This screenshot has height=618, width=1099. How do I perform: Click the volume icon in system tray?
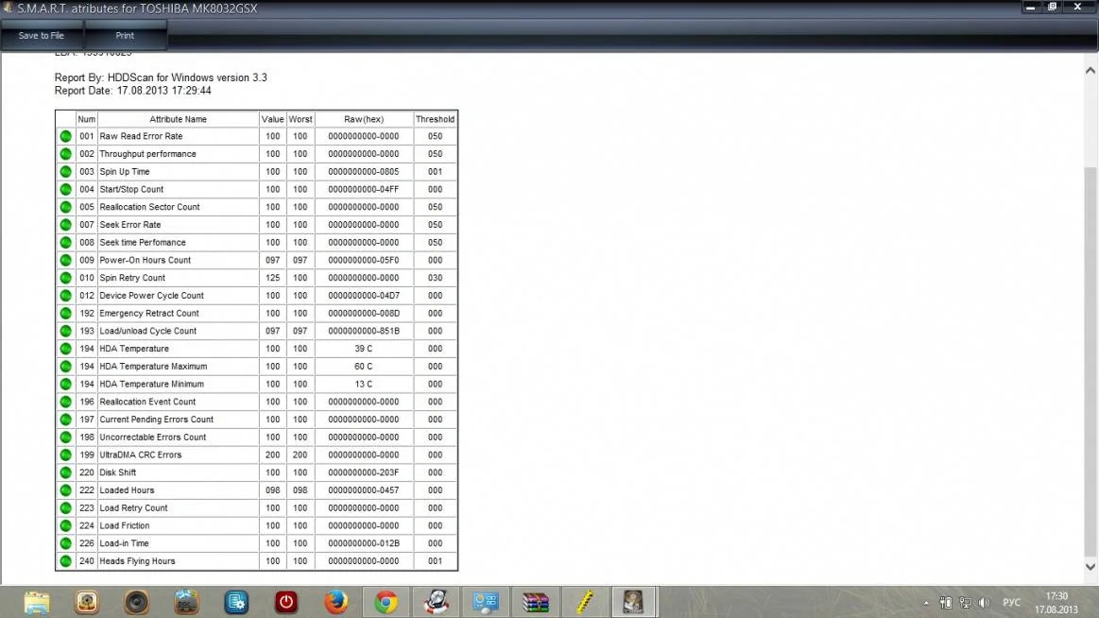(985, 603)
